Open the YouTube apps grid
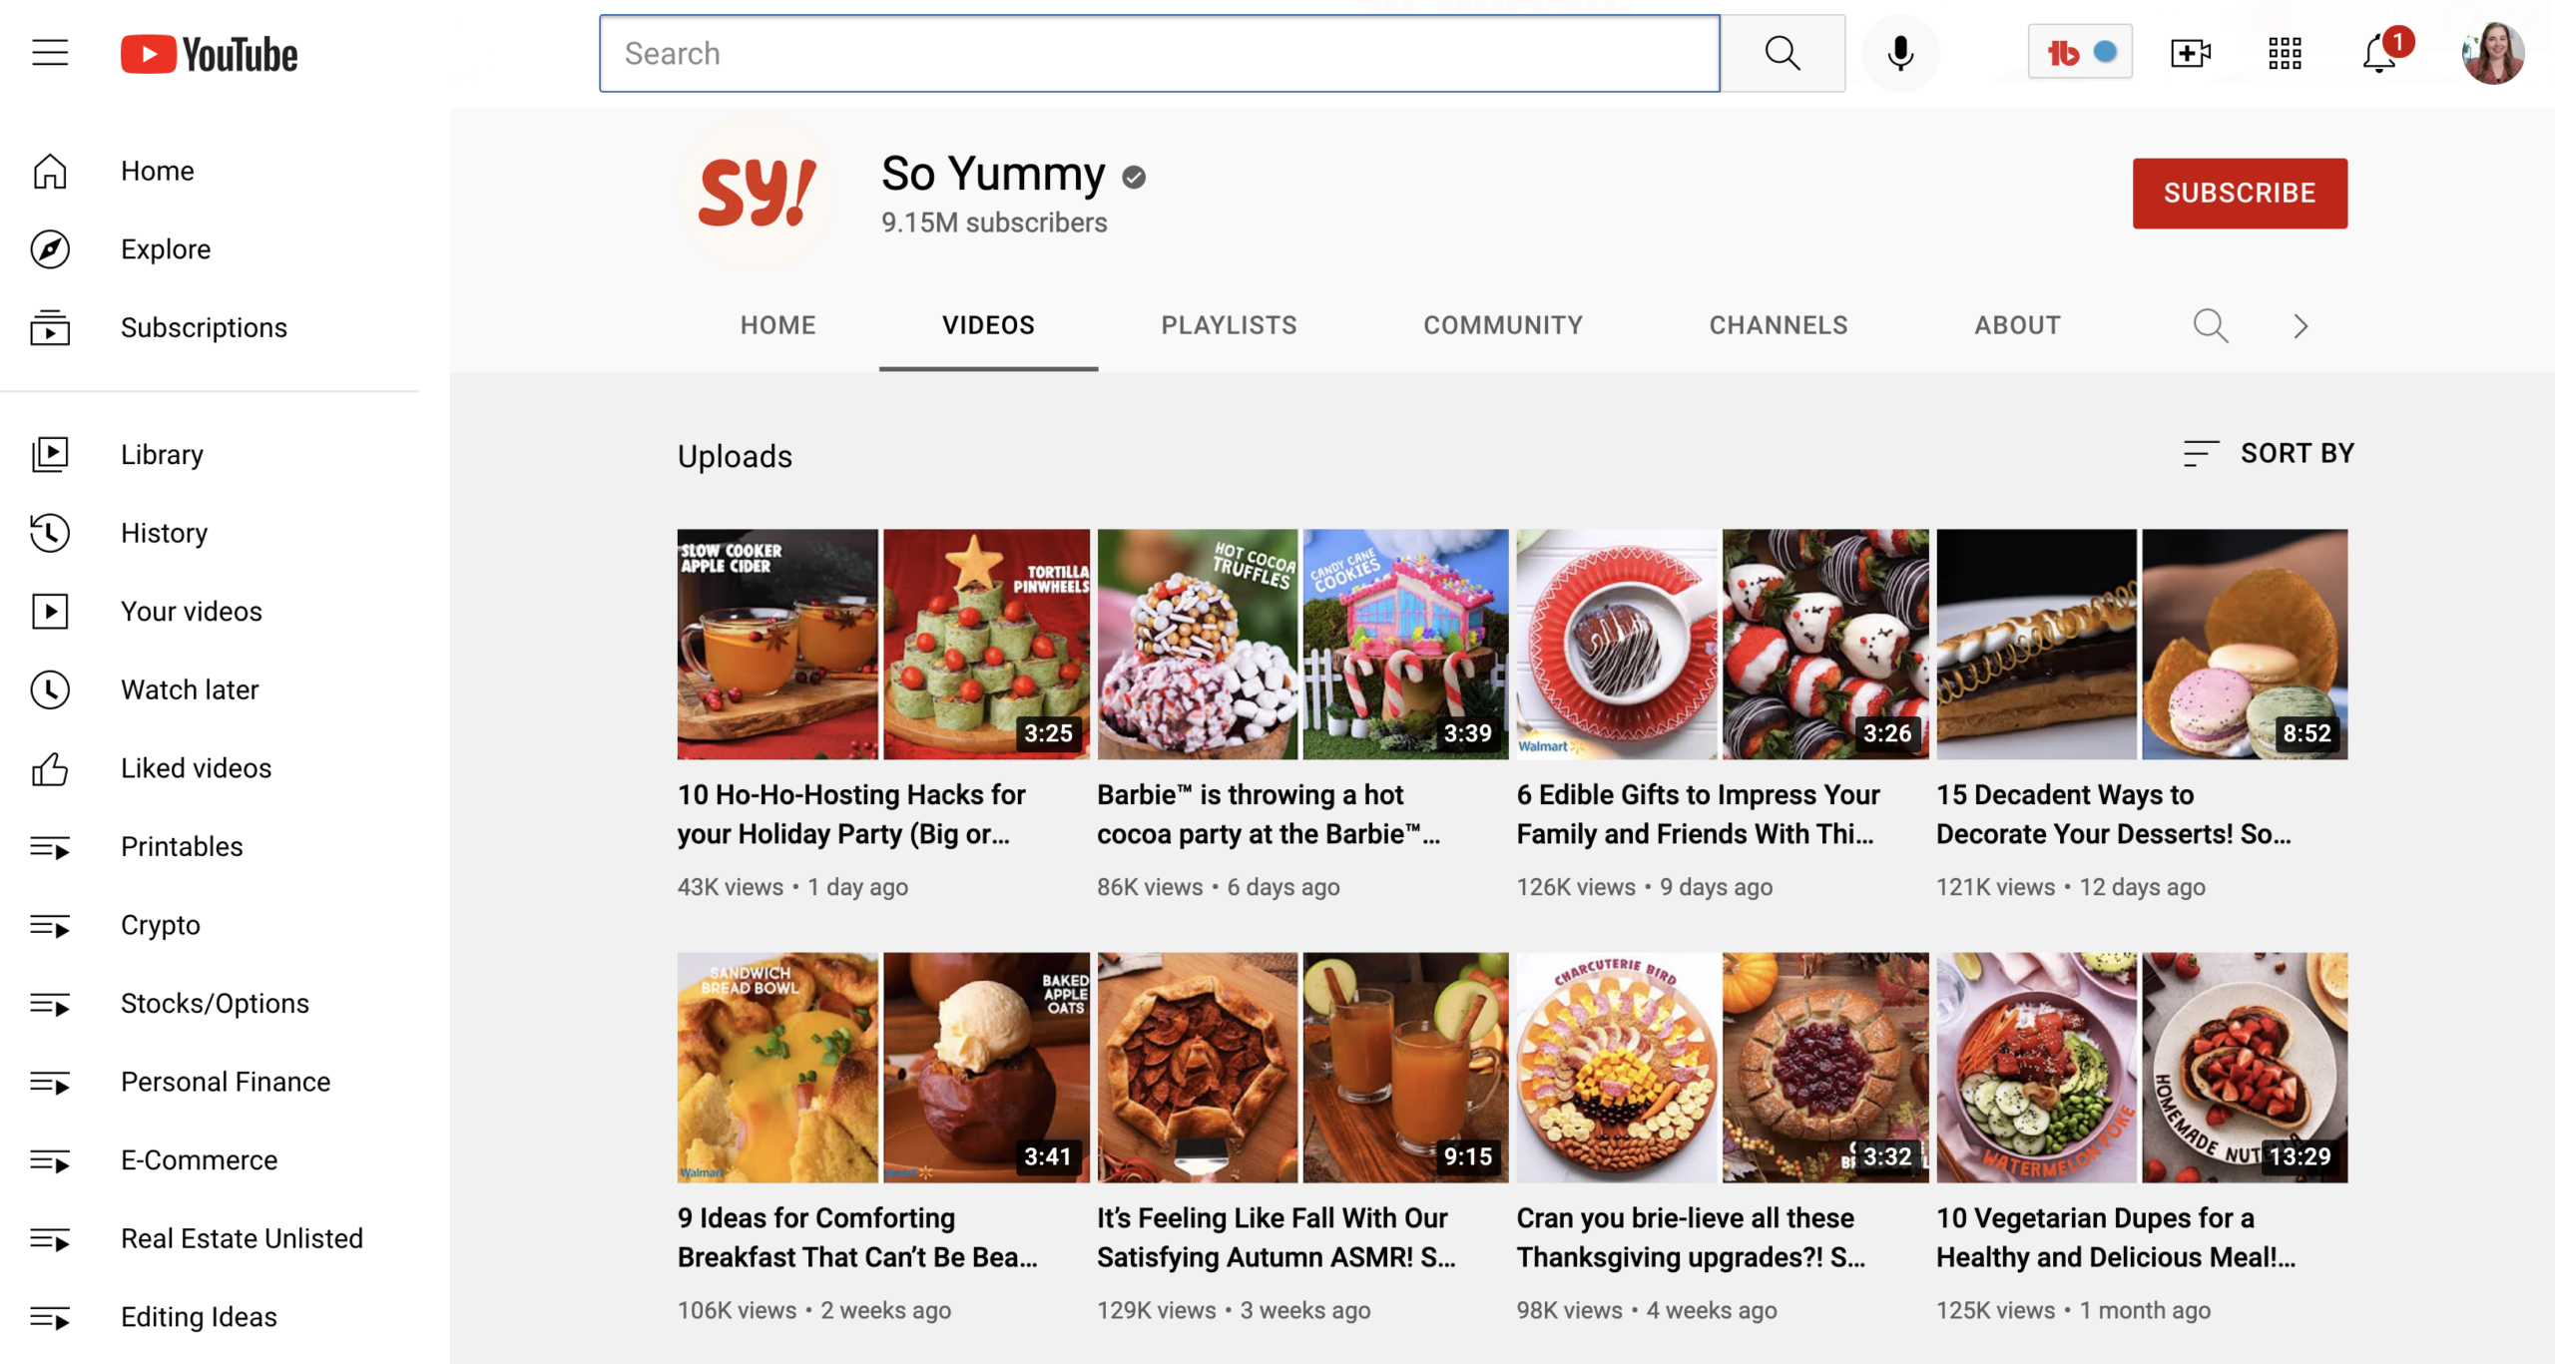 2285,53
